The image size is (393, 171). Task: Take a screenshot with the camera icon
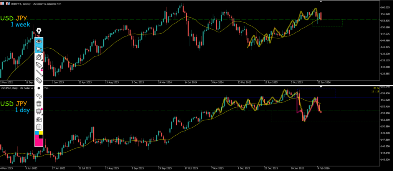[39, 119]
